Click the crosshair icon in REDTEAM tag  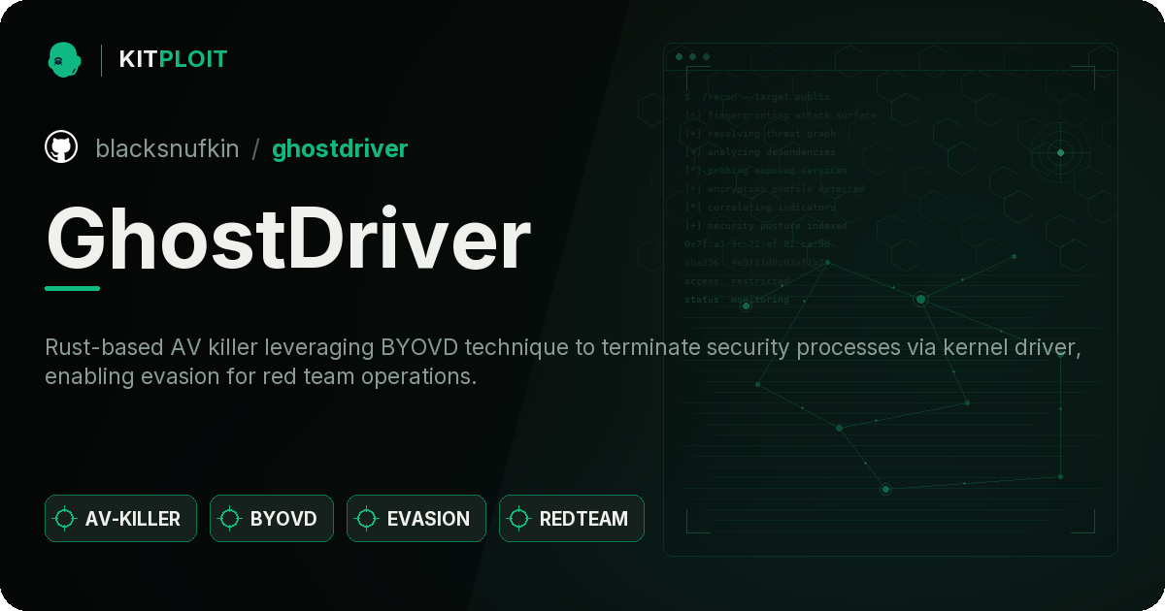coord(519,519)
